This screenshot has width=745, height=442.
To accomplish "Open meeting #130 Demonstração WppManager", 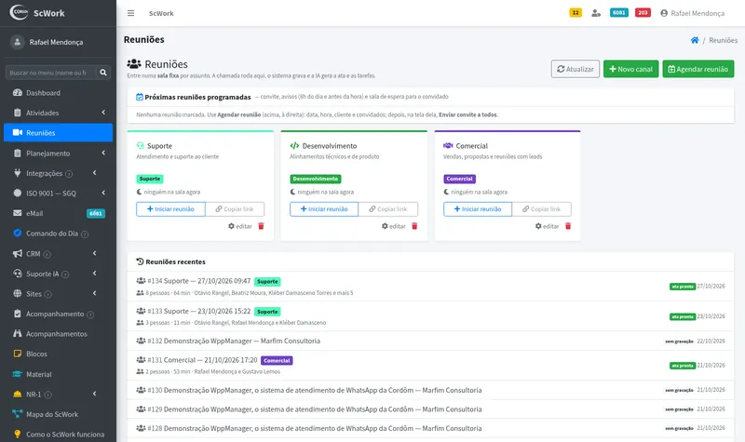I will [430, 390].
